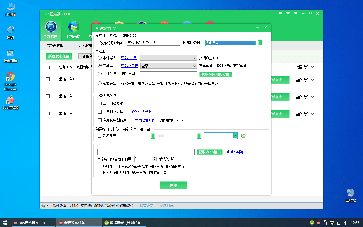The width and height of the screenshot is (363, 227).
Task: Click the network tray icon
Action: tap(339, 223)
